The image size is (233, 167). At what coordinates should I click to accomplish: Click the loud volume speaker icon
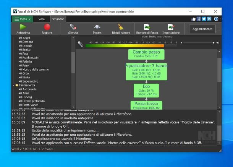(x=218, y=43)
